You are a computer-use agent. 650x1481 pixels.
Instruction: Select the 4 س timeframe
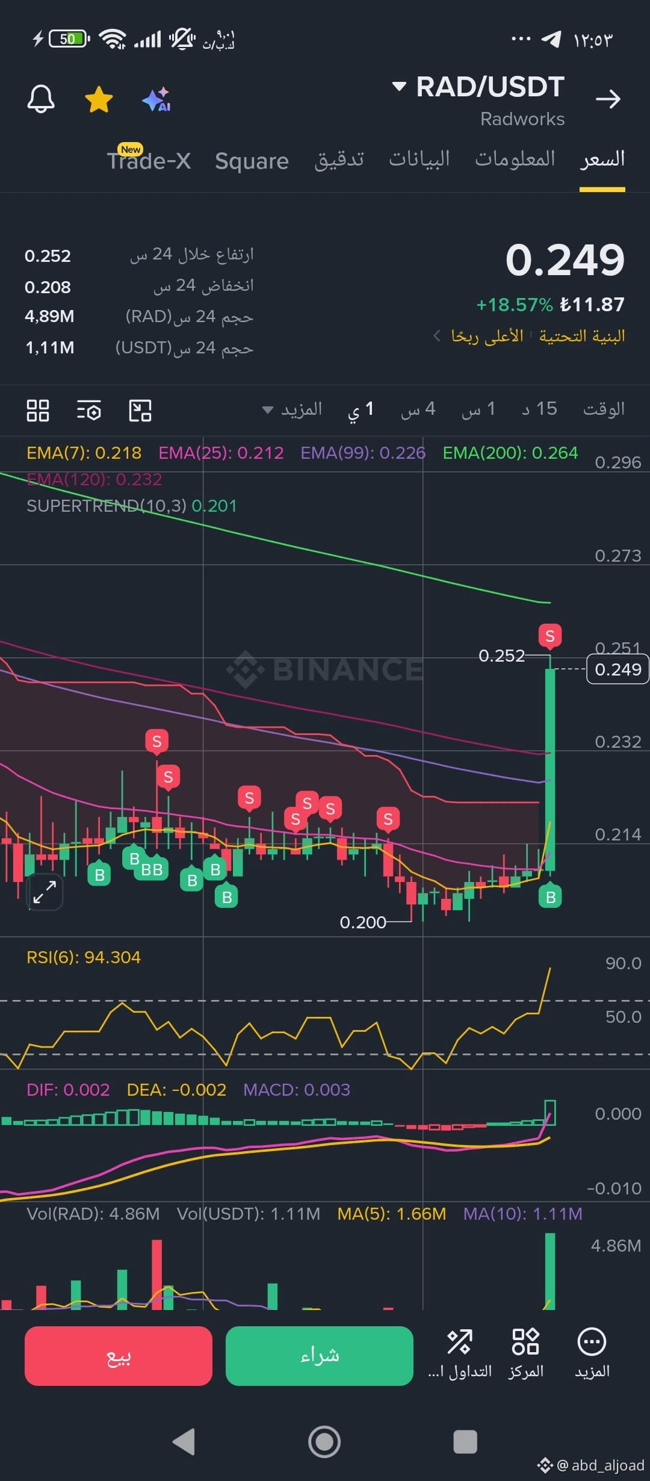[x=418, y=409]
